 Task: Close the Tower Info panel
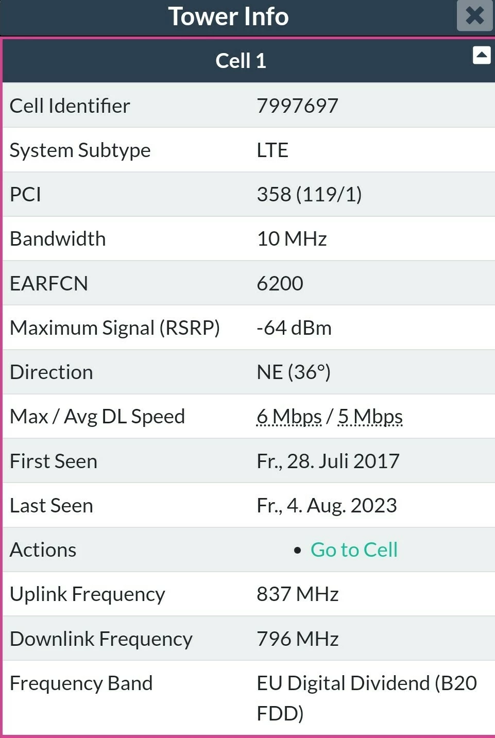(x=474, y=15)
